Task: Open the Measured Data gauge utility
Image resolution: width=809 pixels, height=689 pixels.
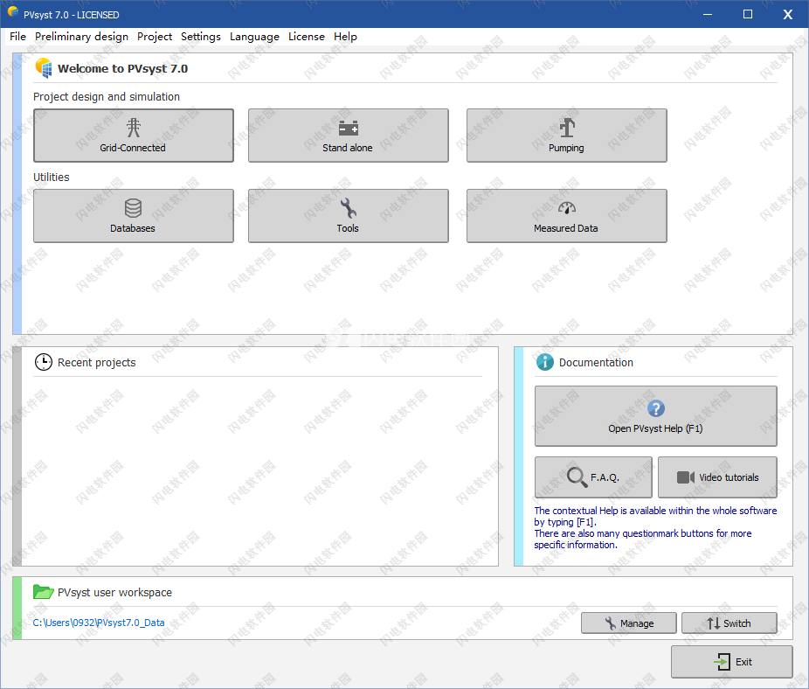Action: pyautogui.click(x=566, y=216)
